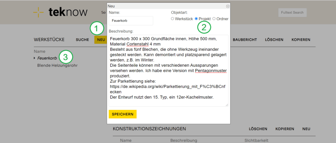Click the teknow logo
Screen dimensions: 336x143
click(x=60, y=12)
